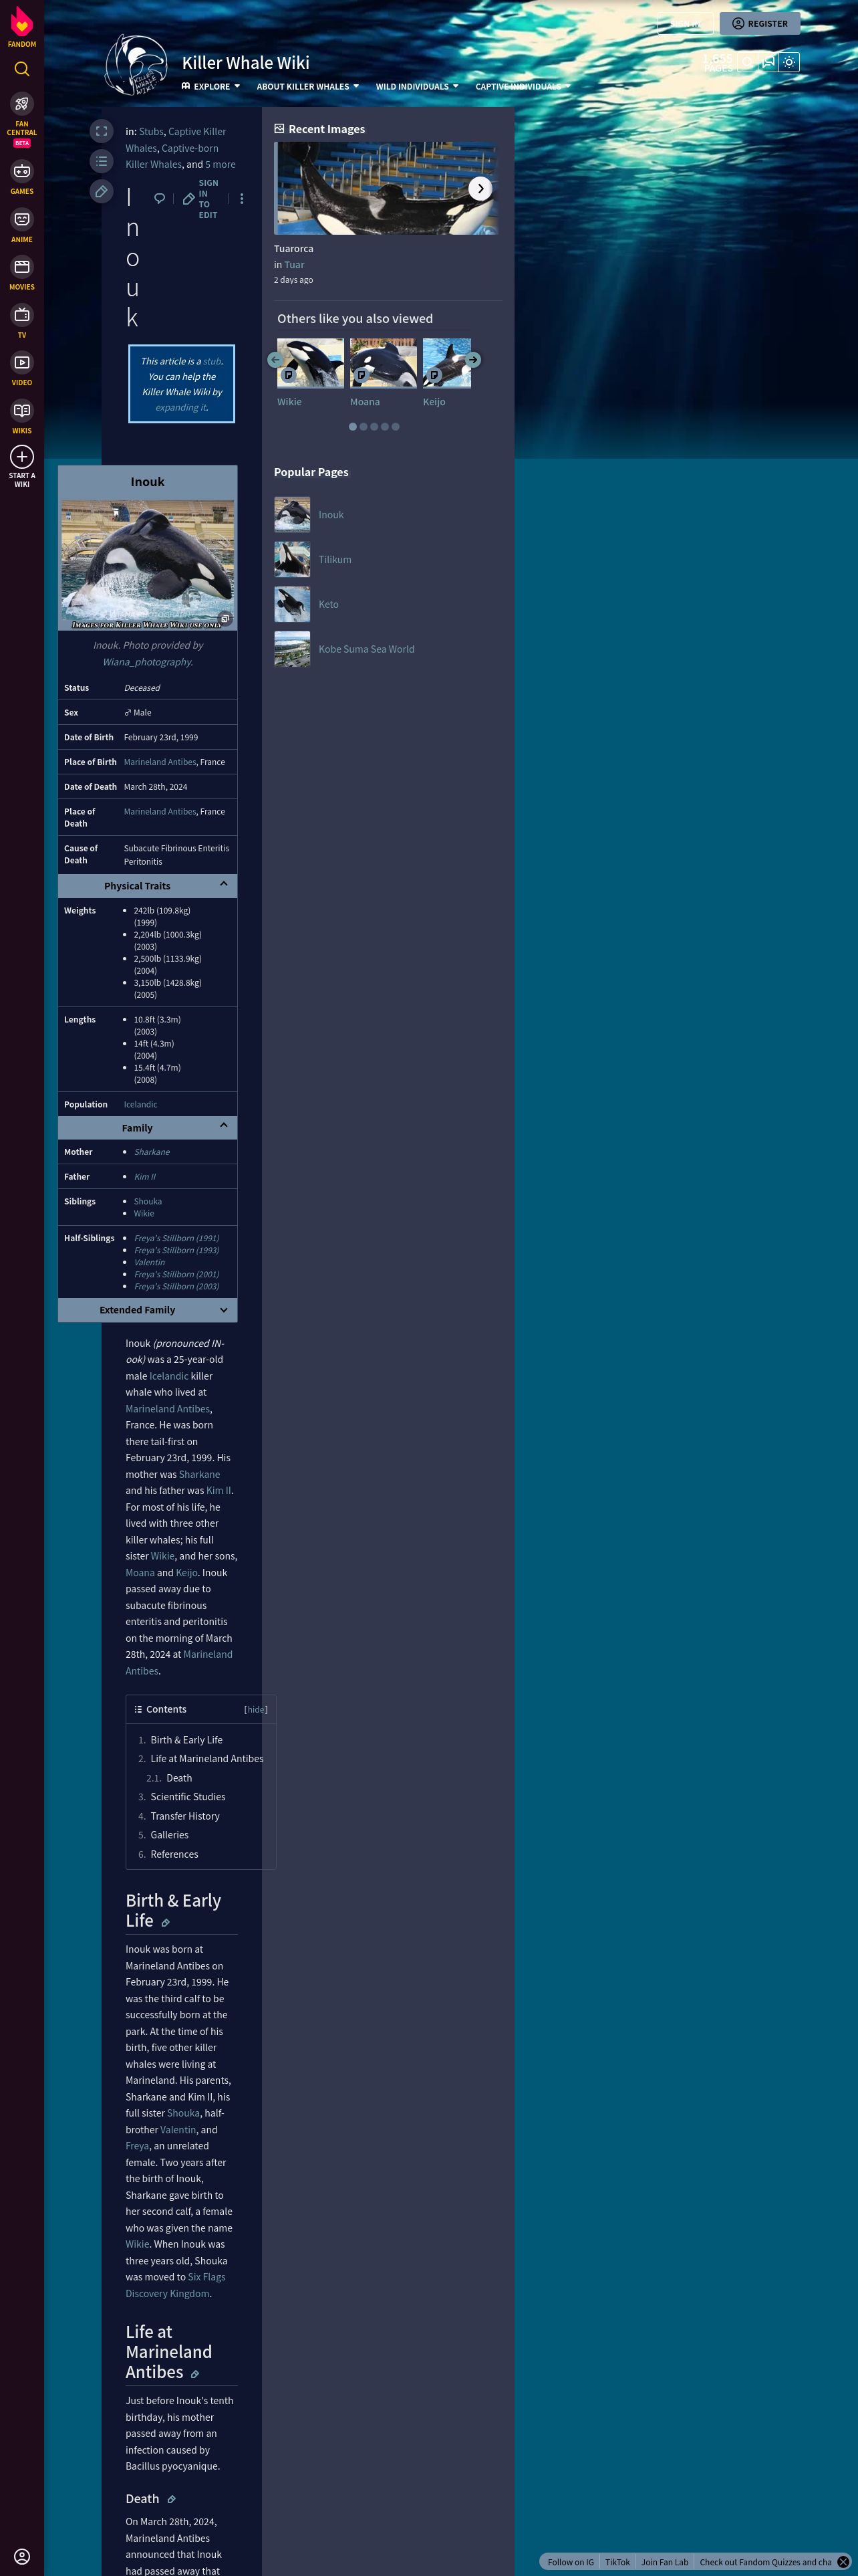Click Join Fan Lab link
The width and height of the screenshot is (858, 2576).
tap(666, 2562)
